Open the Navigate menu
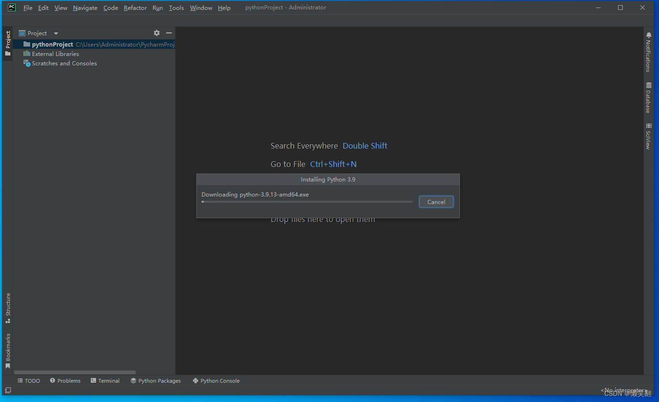 [x=85, y=8]
